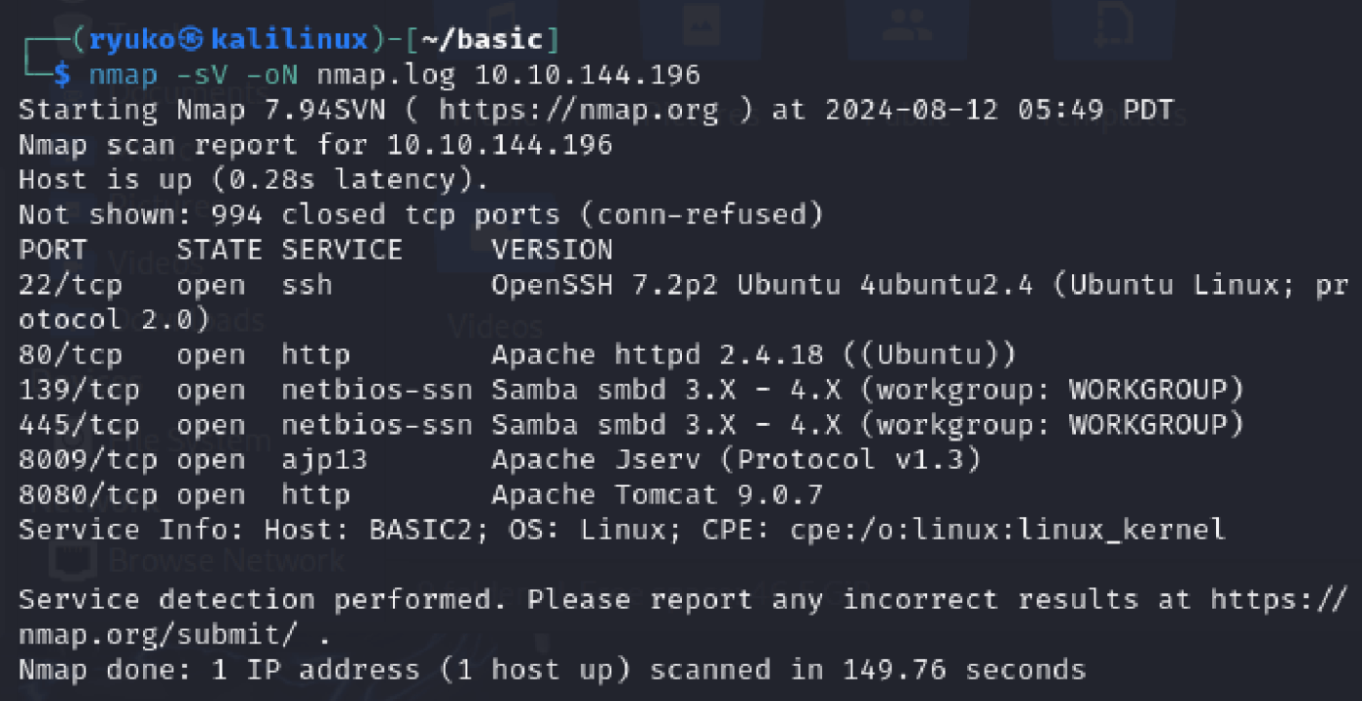Click the Apache Jserv Protocol v1.3 text
This screenshot has height=701, width=1362.
point(736,460)
